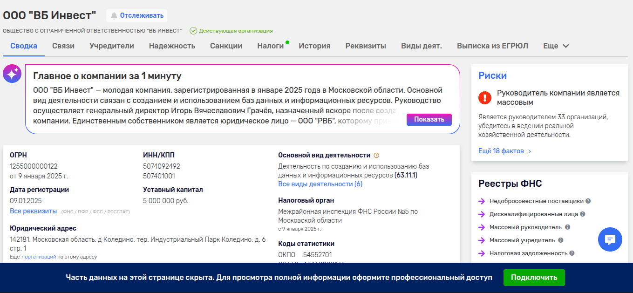Click the company title ООО "ВБ Инвест"
633x293 pixels.
pos(49,15)
